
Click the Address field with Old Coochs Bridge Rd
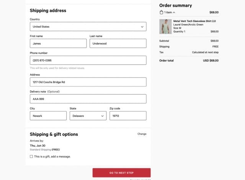(x=88, y=82)
